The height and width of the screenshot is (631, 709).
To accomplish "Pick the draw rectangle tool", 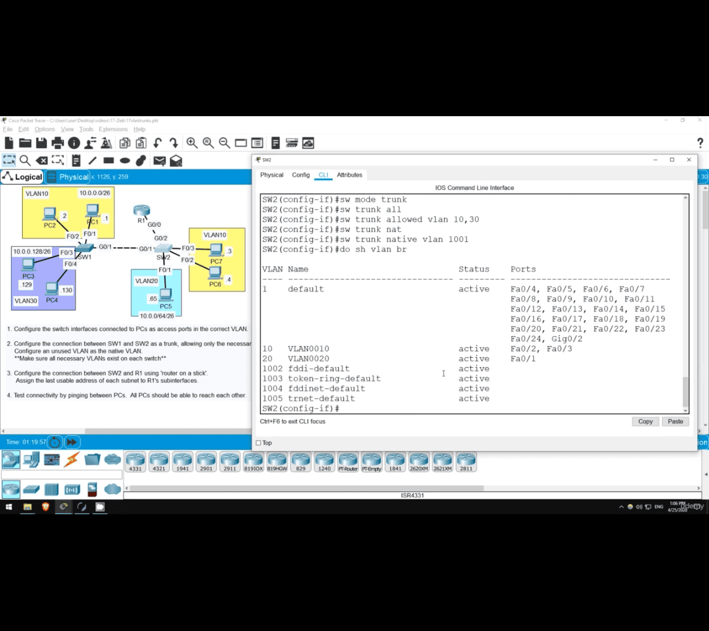I will tap(108, 160).
